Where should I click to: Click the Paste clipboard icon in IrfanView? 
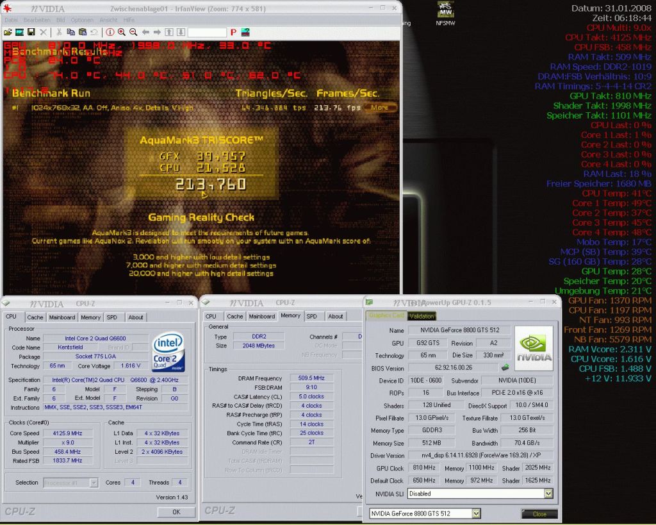83,32
